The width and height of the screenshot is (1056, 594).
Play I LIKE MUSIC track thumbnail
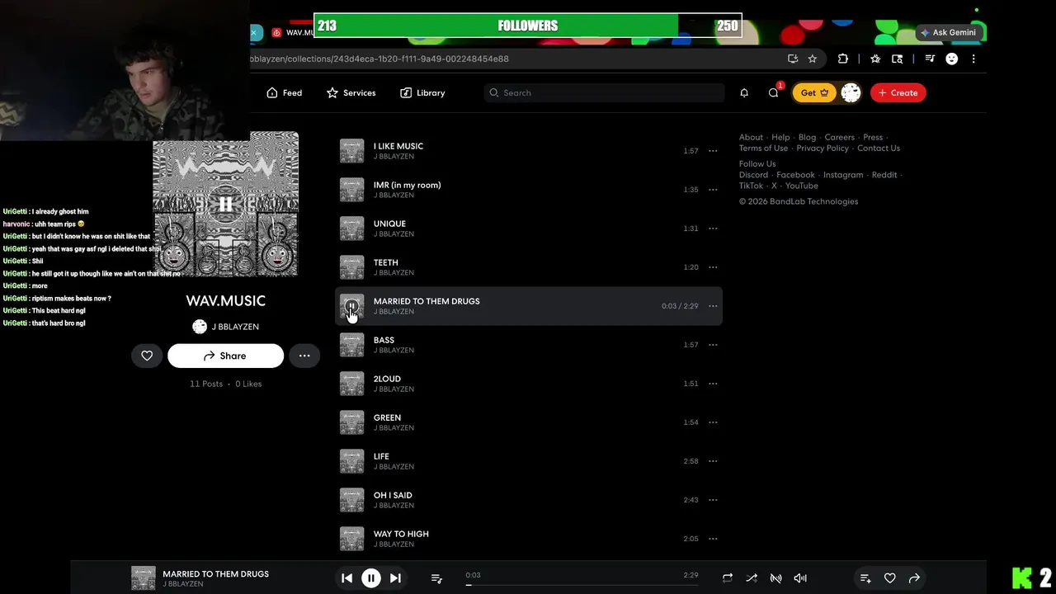[x=351, y=151]
